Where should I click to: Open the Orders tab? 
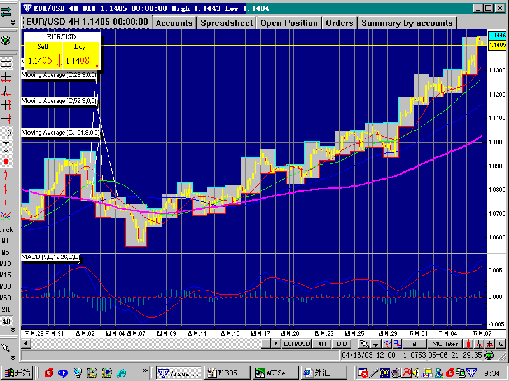click(340, 23)
